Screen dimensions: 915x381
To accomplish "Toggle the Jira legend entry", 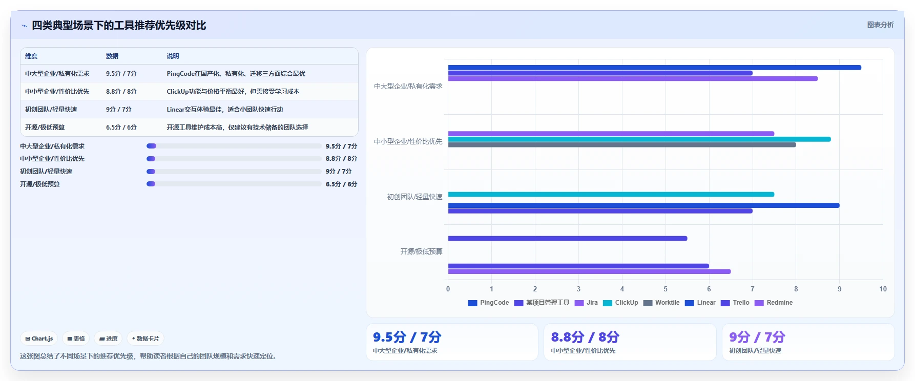I will (x=586, y=303).
